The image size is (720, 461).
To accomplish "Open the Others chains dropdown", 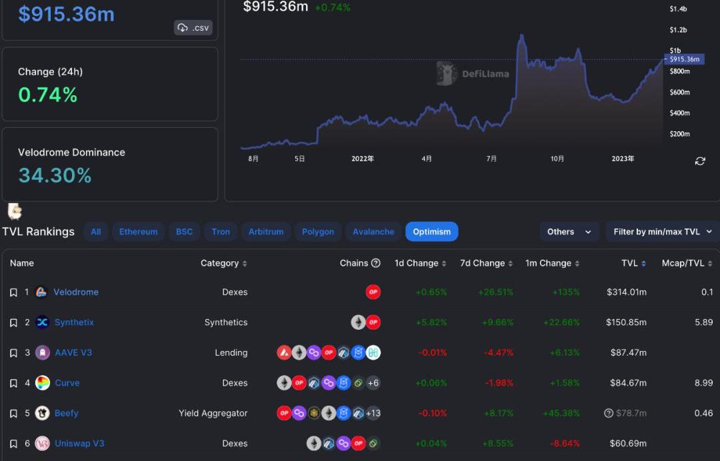I will (x=569, y=232).
